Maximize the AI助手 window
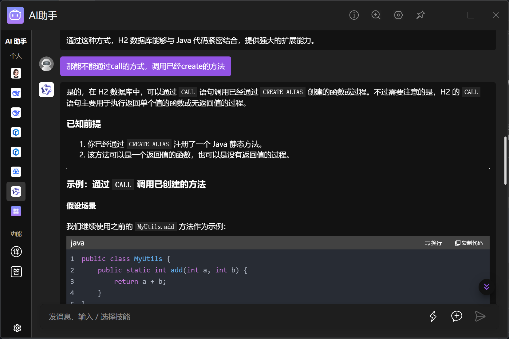 click(471, 15)
